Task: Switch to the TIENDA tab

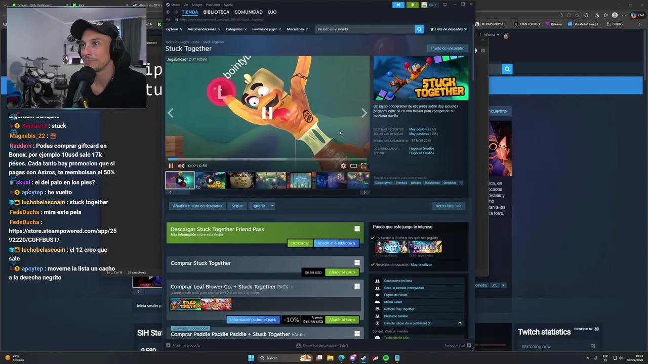Action: click(190, 12)
